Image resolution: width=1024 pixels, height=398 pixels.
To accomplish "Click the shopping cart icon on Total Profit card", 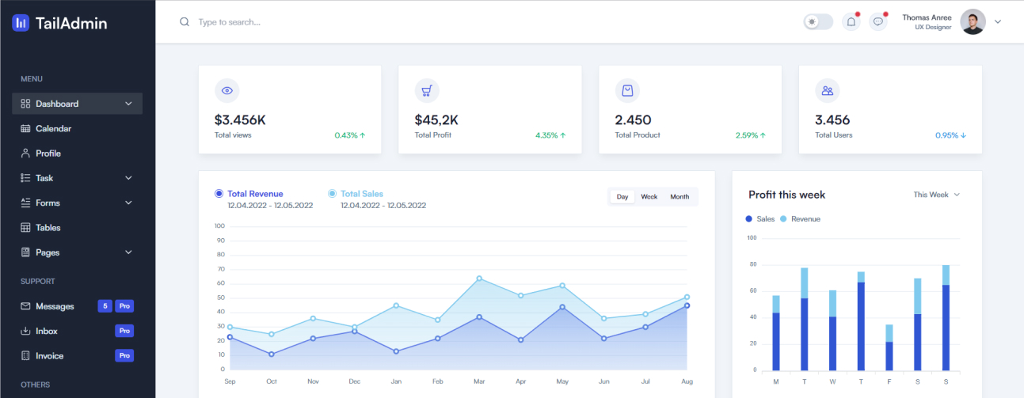I will (x=427, y=91).
